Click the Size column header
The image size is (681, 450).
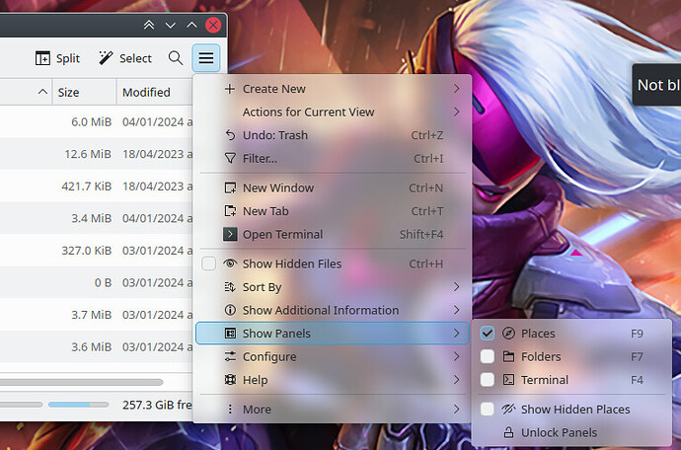68,92
